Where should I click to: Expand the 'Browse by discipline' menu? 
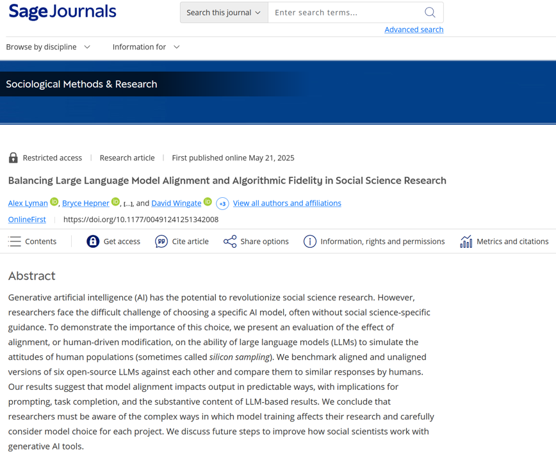48,47
